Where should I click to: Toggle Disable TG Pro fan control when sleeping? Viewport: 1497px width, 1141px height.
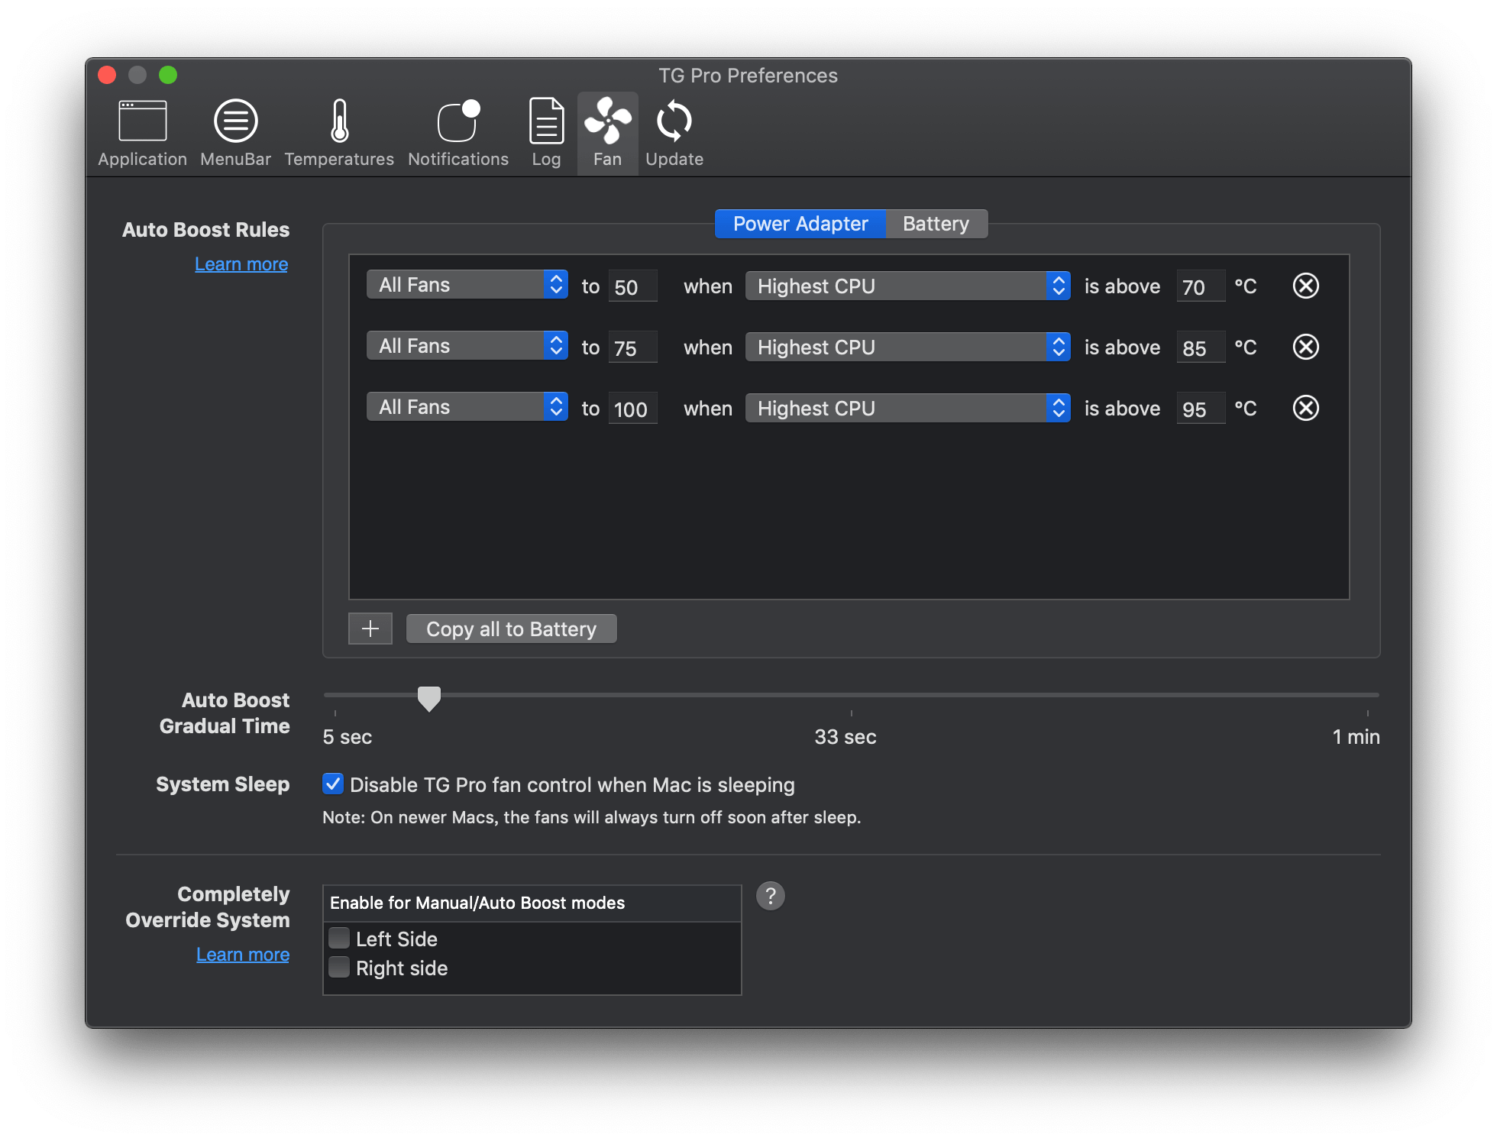[333, 784]
